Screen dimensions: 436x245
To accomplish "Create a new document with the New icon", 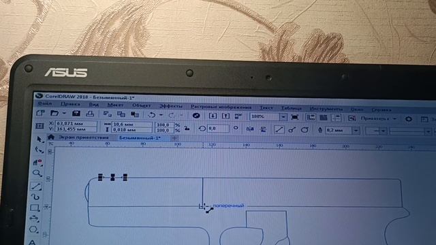I will [41, 113].
